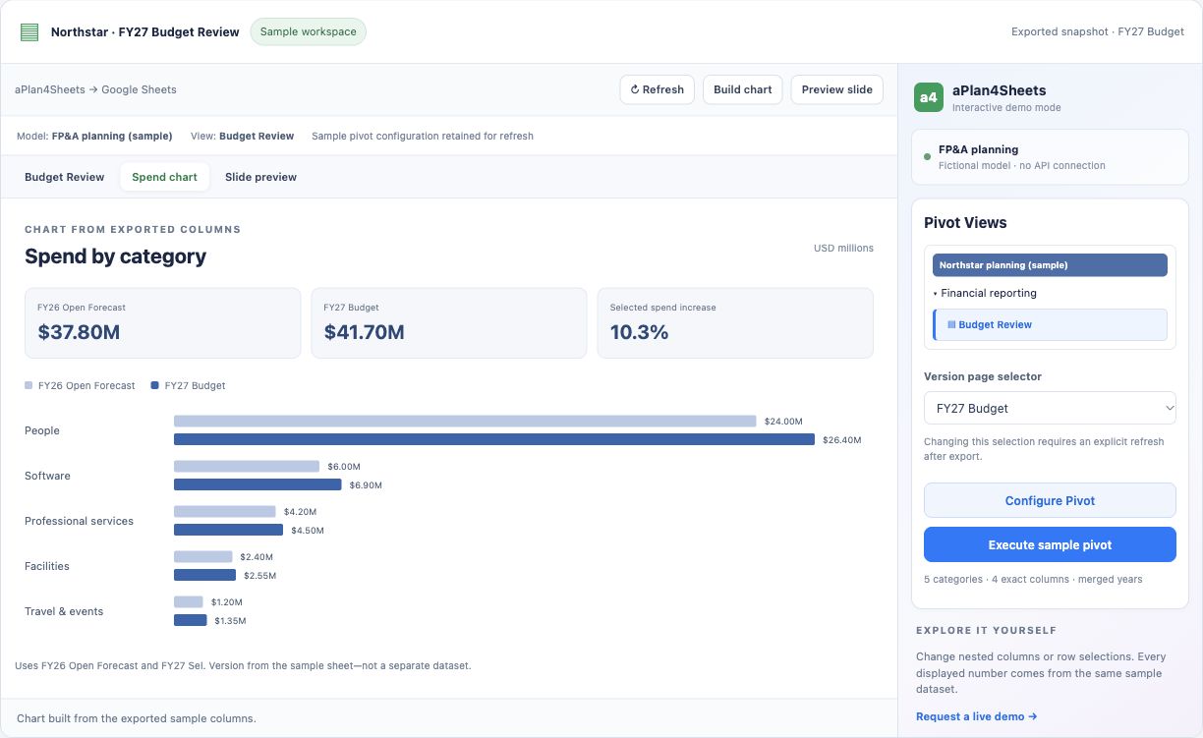
Task: Click the Northstar planning (sample) header
Action: 1050,264
